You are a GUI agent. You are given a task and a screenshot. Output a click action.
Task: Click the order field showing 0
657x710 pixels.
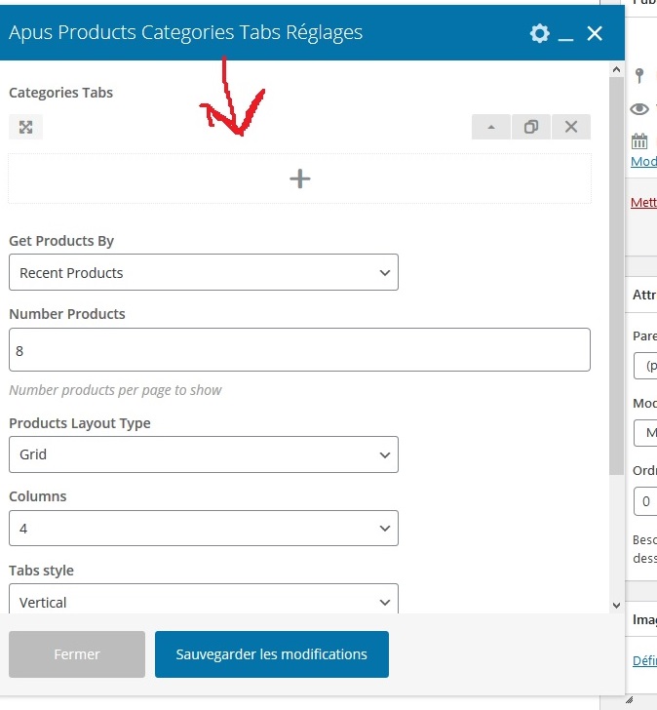(x=645, y=501)
